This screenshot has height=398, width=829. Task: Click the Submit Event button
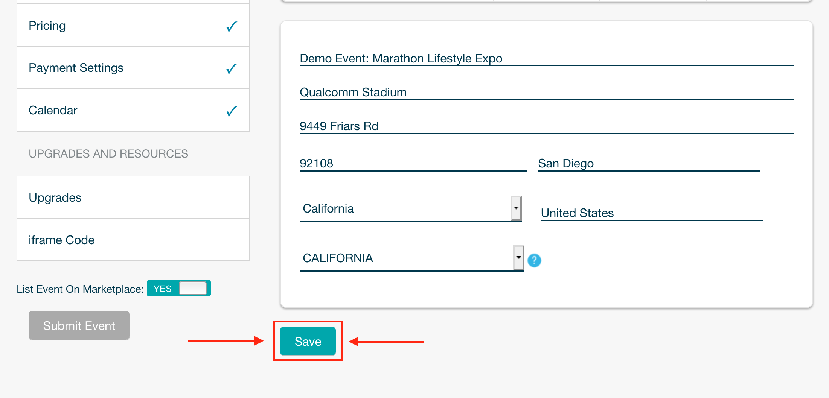(79, 325)
